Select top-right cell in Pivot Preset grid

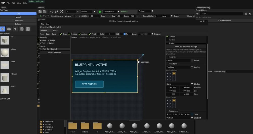click(x=174, y=100)
